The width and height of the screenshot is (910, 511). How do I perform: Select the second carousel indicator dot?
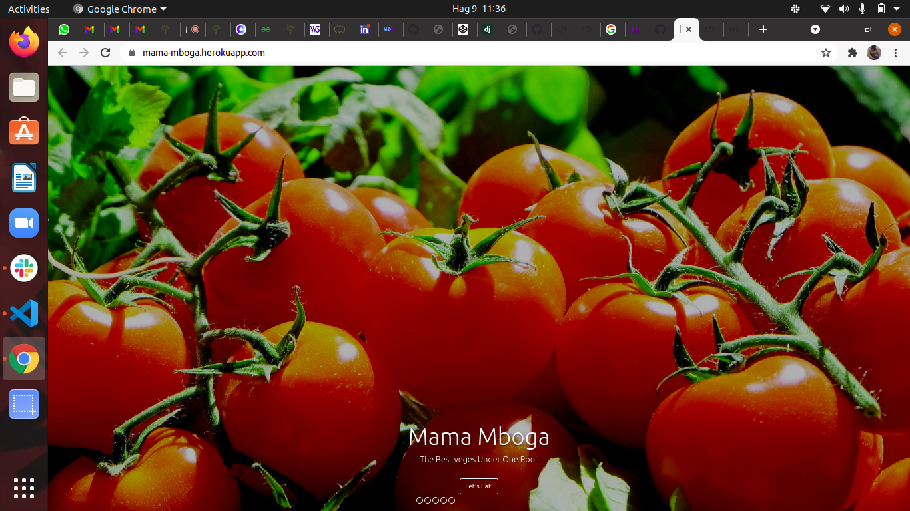pyautogui.click(x=428, y=500)
